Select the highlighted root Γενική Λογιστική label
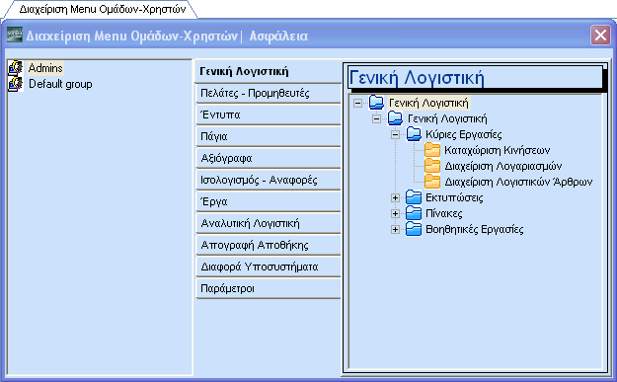Image resolution: width=617 pixels, height=382 pixels. (x=428, y=103)
